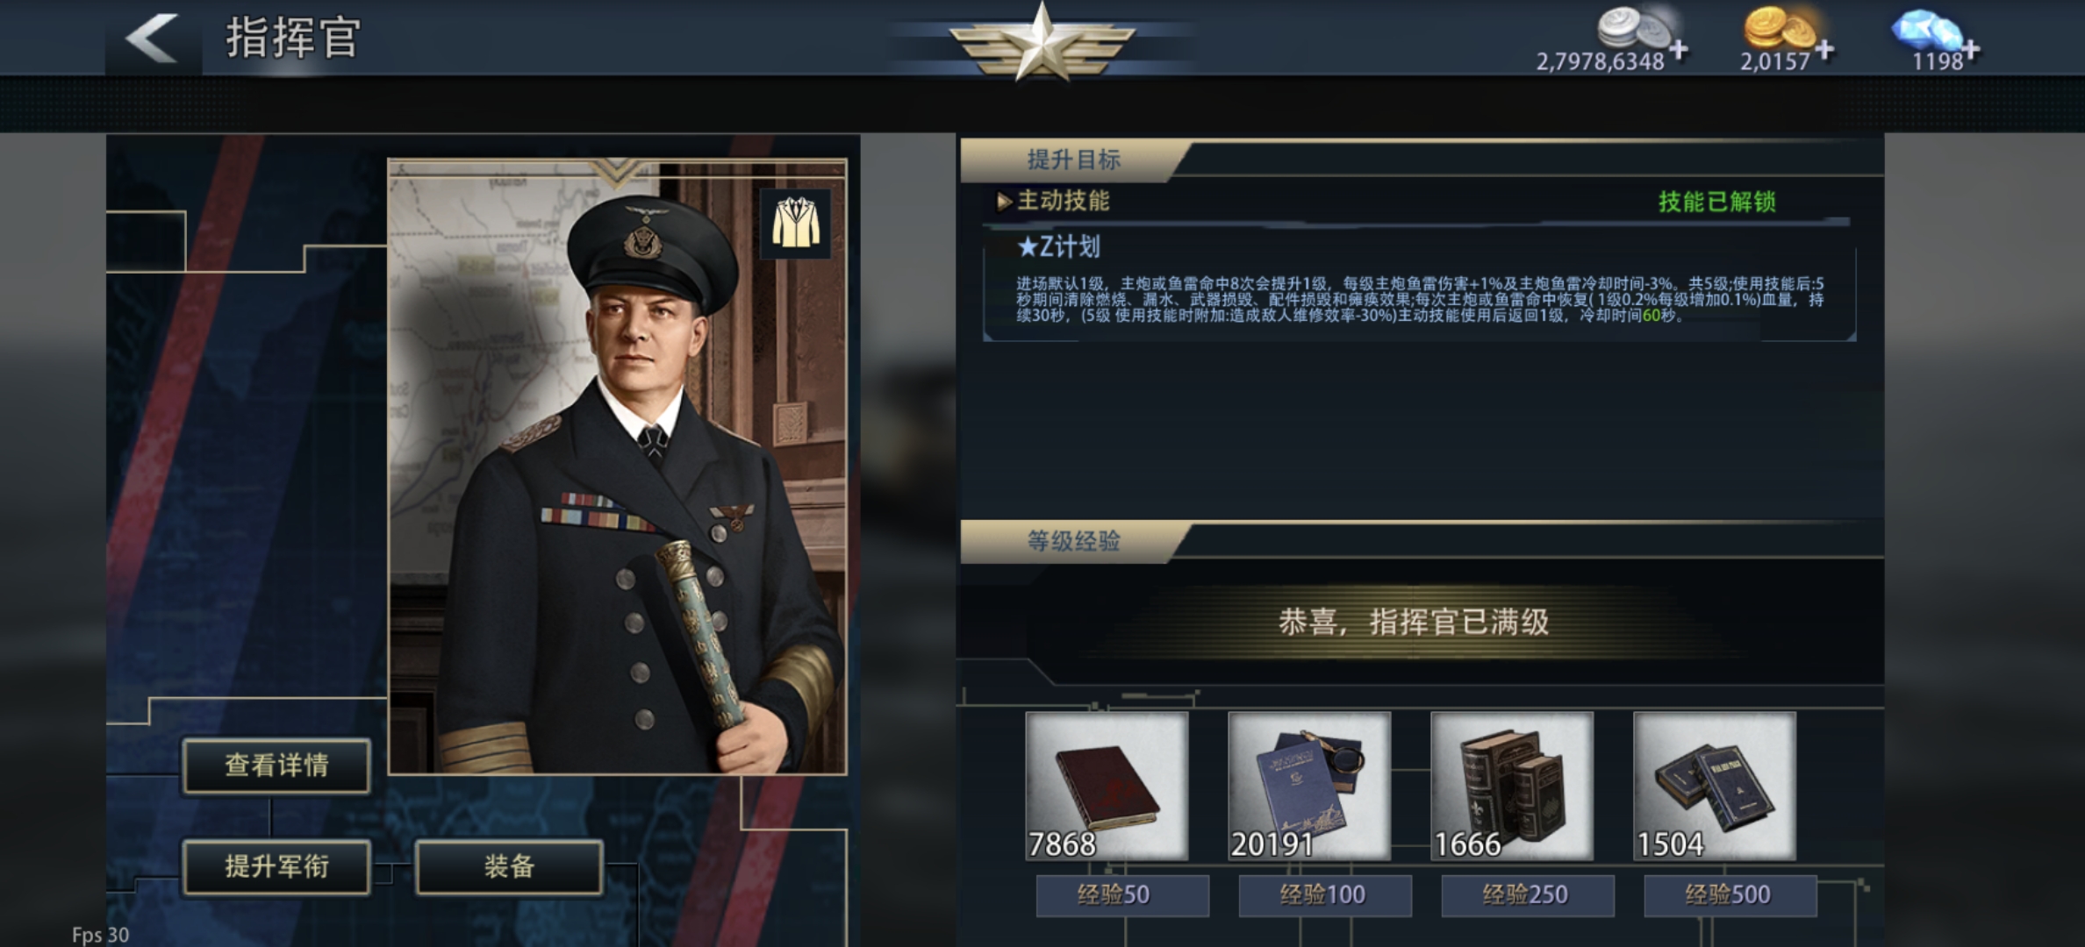Click the 提升军衔 button
Viewport: 2085px width, 947px height.
click(x=276, y=867)
